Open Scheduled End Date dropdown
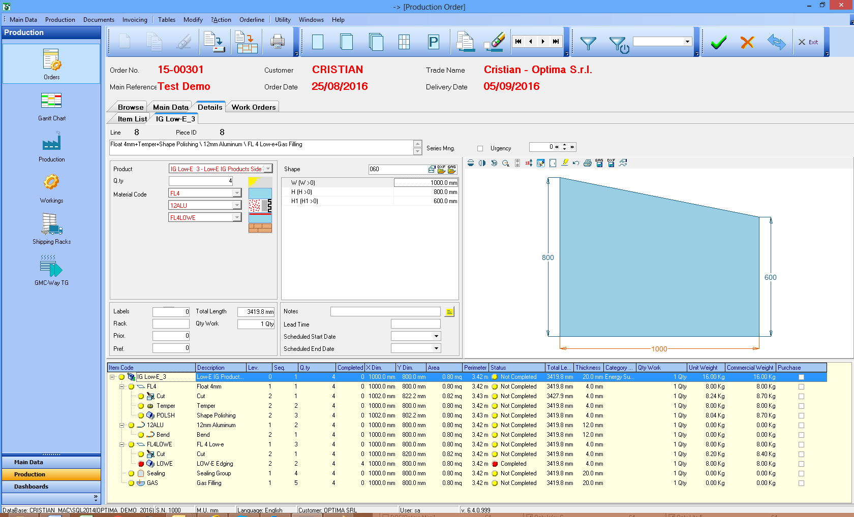The height and width of the screenshot is (517, 854). tap(436, 348)
